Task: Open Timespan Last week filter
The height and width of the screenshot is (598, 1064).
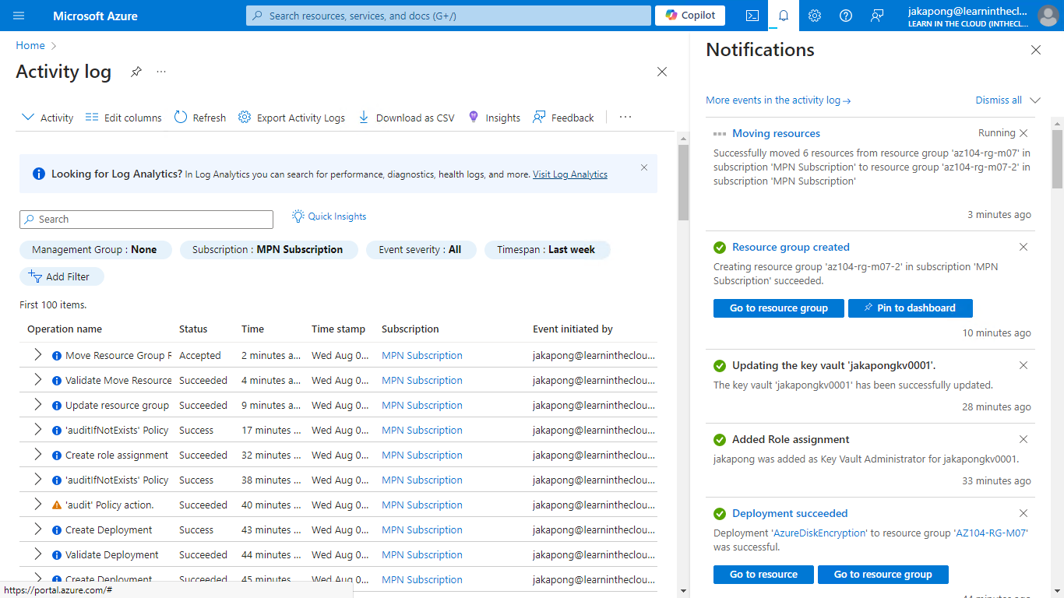Action: coord(547,250)
